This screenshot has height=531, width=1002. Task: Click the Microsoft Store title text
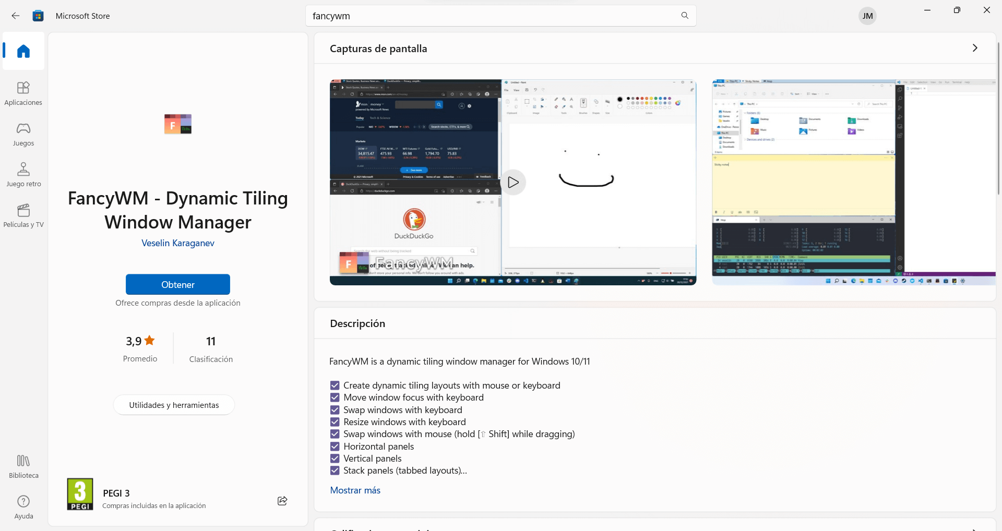tap(82, 16)
